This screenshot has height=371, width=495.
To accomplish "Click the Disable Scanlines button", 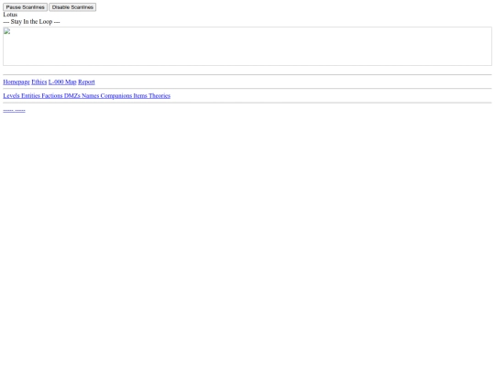I will coord(72,7).
